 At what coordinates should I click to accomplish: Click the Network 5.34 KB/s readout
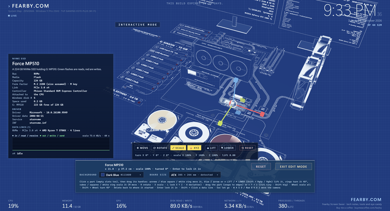pyautogui.click(x=235, y=206)
